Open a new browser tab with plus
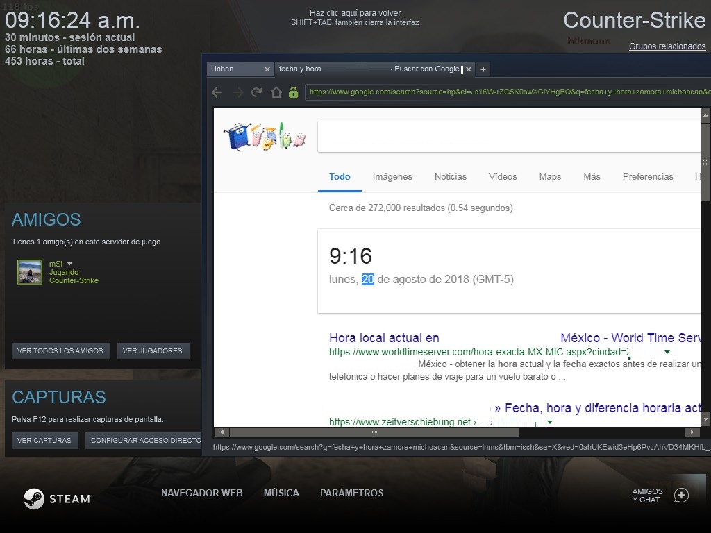Viewport: 711px width, 533px height. click(483, 69)
